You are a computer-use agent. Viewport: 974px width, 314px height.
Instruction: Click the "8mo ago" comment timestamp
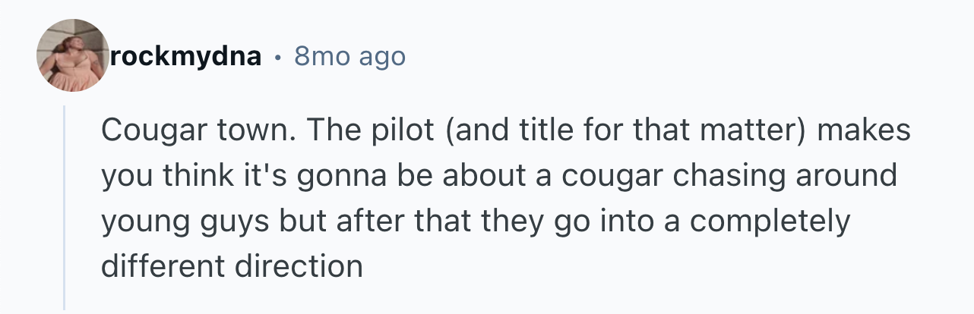(x=349, y=55)
